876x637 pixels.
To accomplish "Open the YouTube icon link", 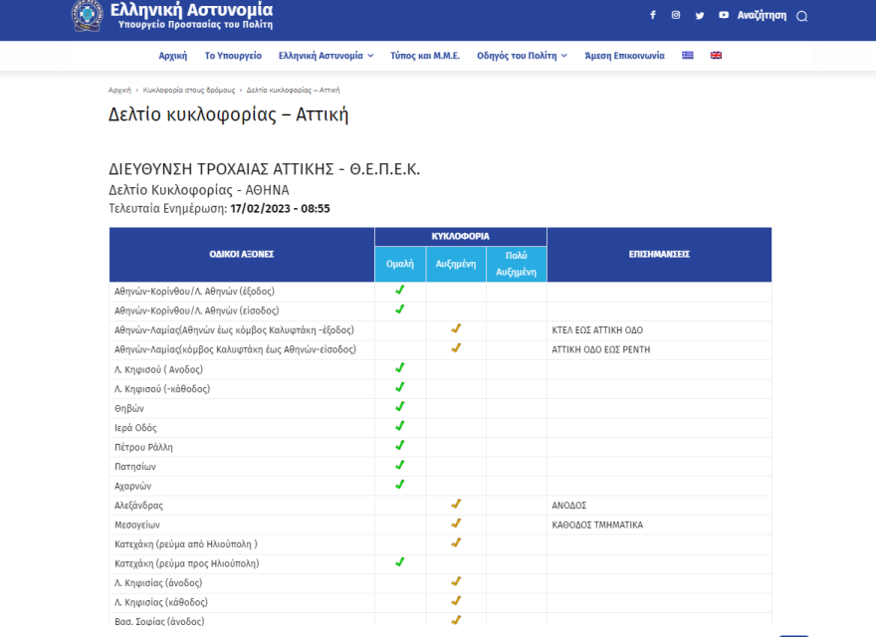I will pyautogui.click(x=724, y=15).
